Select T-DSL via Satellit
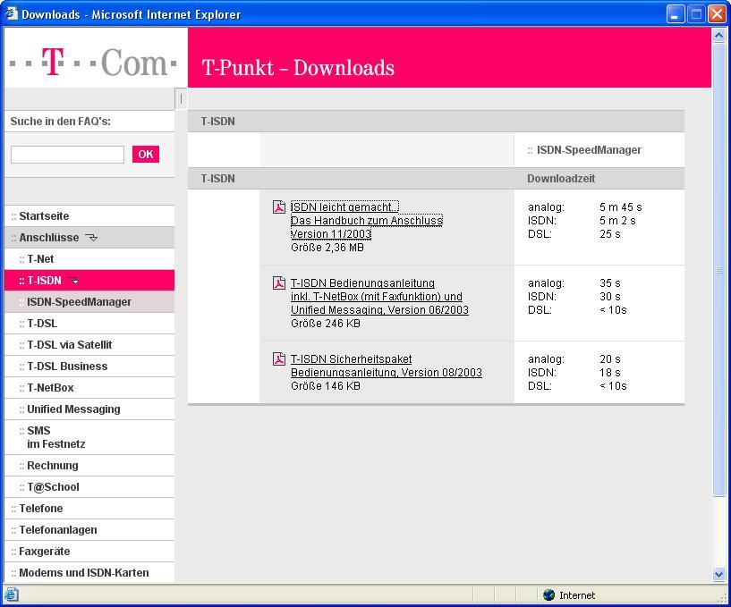The height and width of the screenshot is (607, 731). 89,345
